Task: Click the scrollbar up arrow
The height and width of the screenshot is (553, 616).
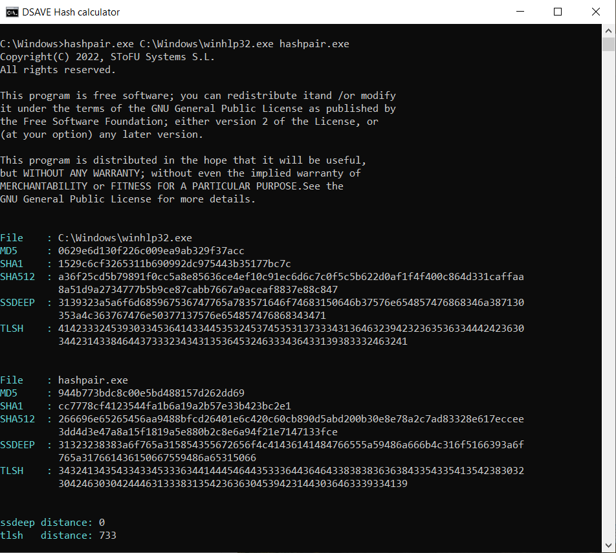Action: 608,30
